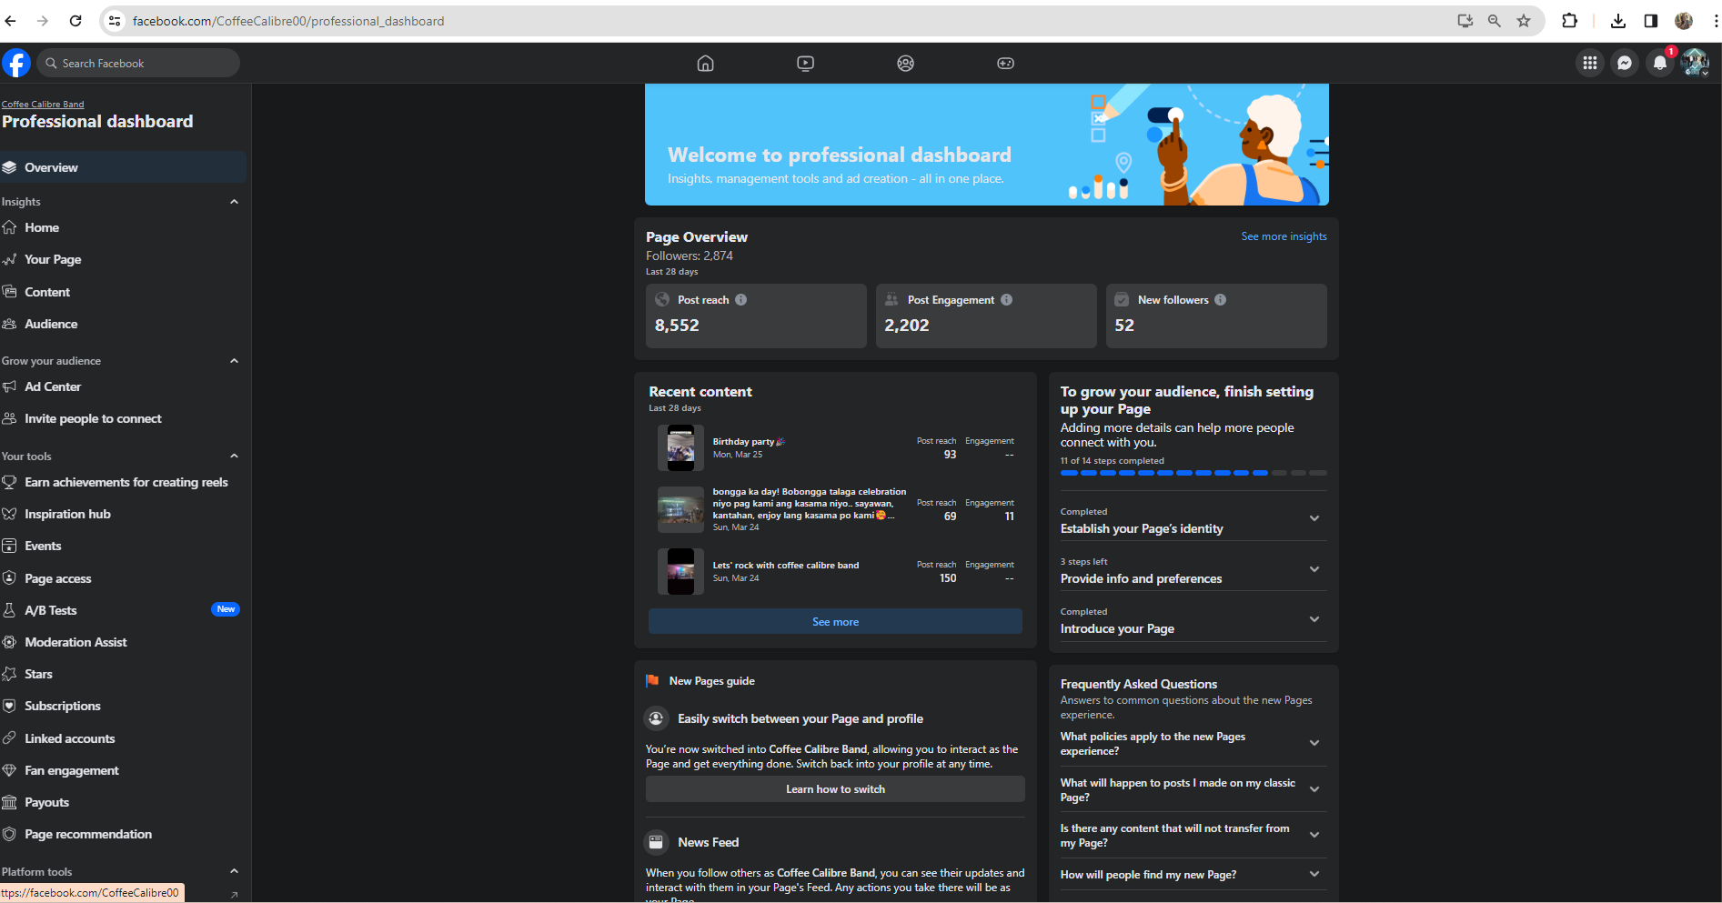Click the See more insights link
The width and height of the screenshot is (1722, 903).
coord(1284,236)
